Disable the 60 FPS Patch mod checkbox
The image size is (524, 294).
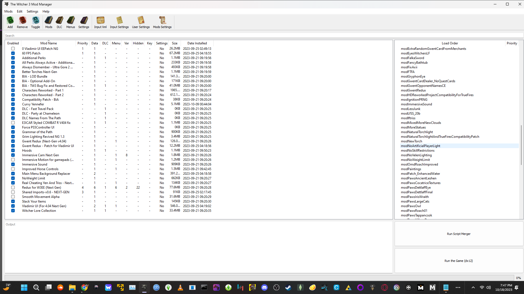tap(13, 53)
